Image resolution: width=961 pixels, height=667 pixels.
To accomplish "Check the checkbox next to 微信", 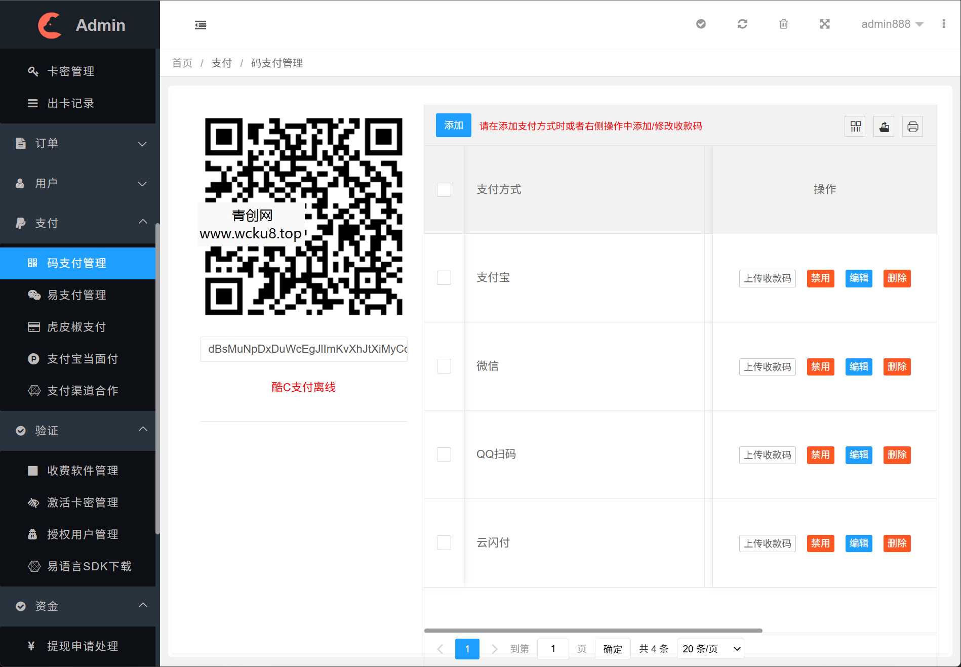I will pos(444,366).
